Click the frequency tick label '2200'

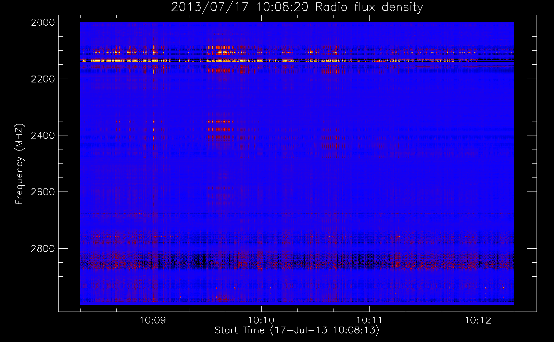pyautogui.click(x=43, y=79)
